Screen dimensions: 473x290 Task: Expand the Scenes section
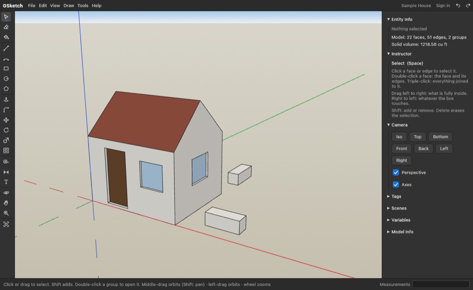397,208
